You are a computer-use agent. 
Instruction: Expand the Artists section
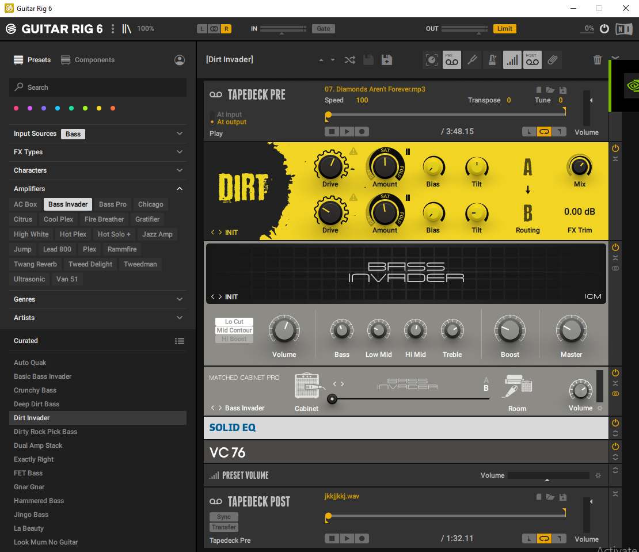(x=179, y=317)
